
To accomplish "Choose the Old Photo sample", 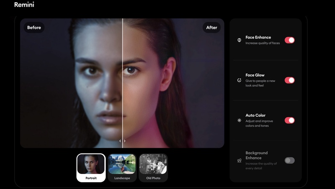I will coord(153,168).
